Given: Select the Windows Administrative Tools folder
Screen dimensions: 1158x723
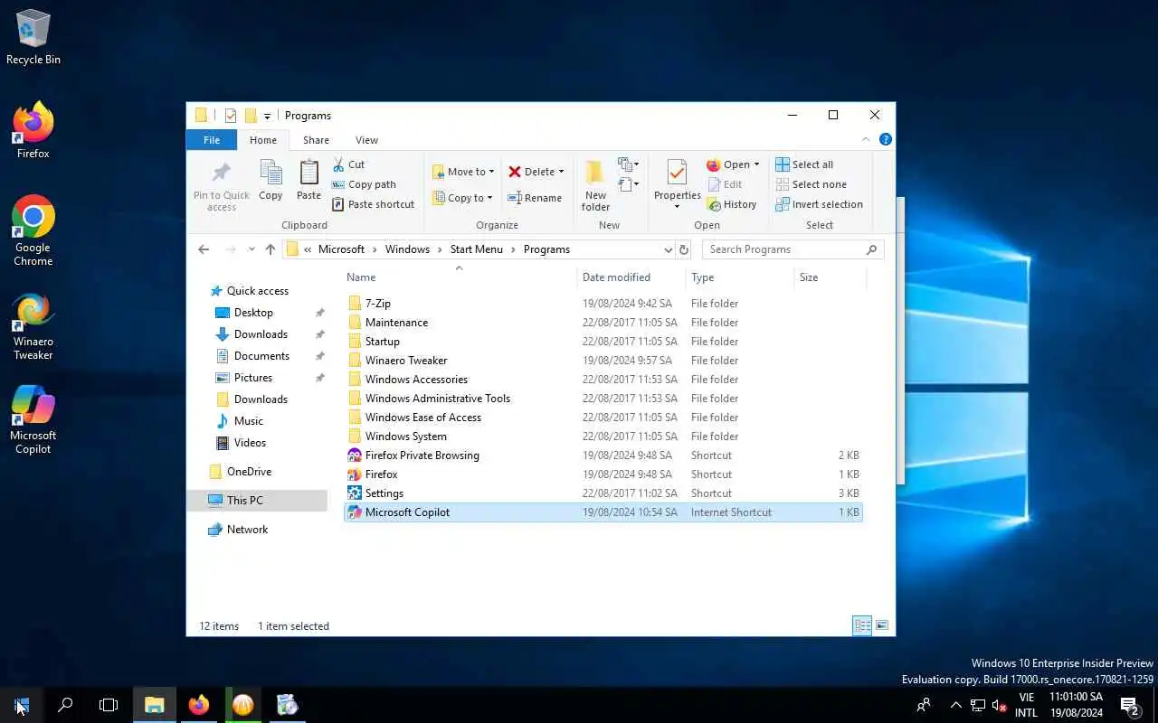Looking at the screenshot, I should pos(603,399).
